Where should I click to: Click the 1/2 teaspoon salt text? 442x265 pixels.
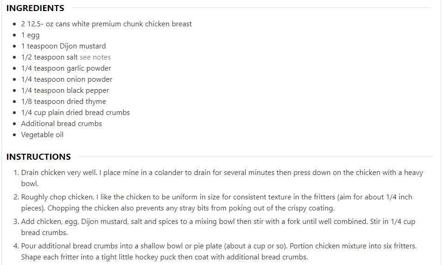tap(50, 57)
